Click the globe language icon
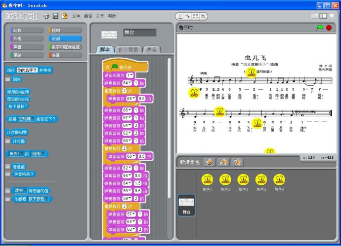 click(x=46, y=16)
